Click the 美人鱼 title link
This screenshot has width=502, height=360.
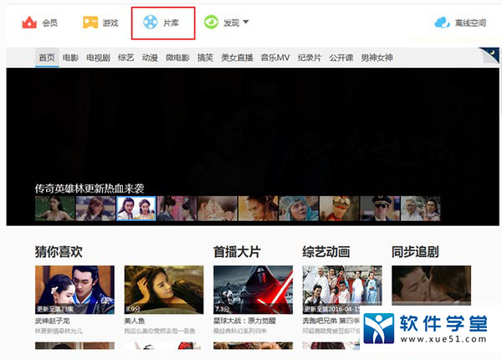click(136, 321)
